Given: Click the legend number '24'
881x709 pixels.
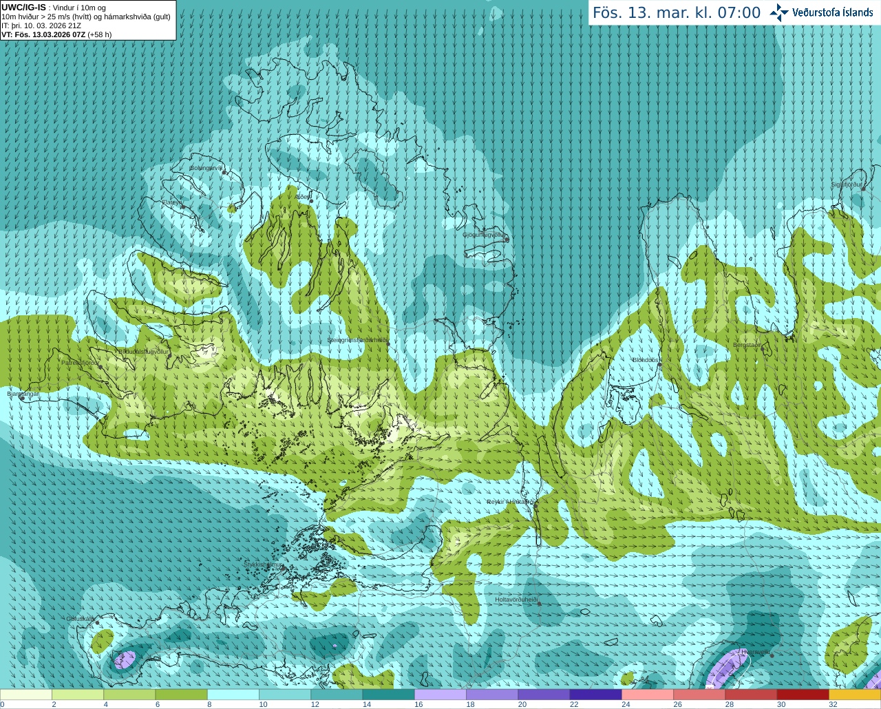Looking at the screenshot, I should coord(626,705).
